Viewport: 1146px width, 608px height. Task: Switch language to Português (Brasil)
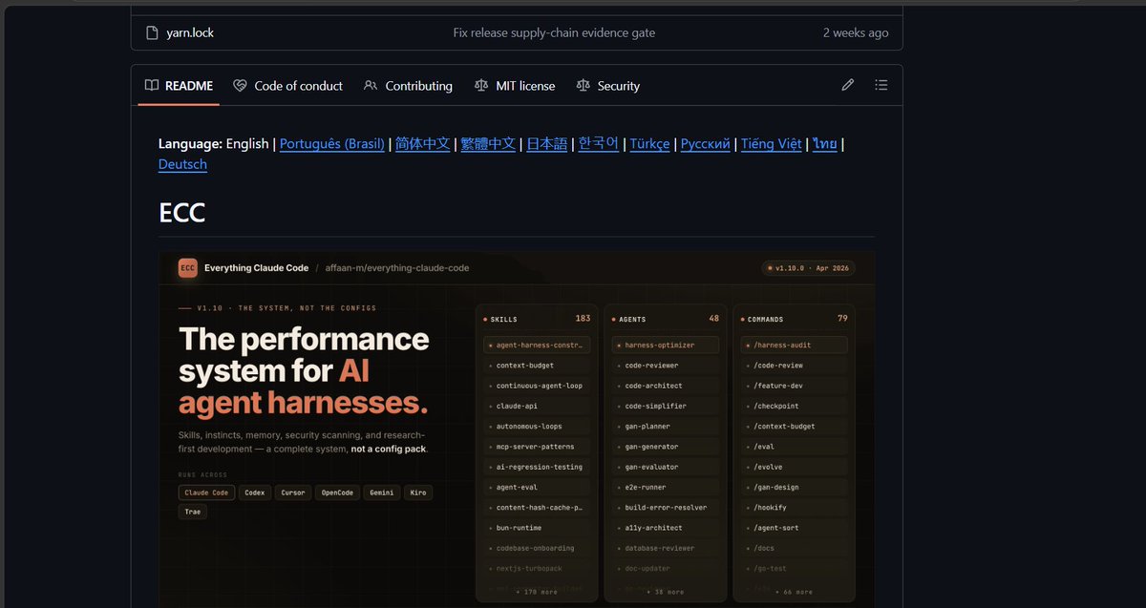pyautogui.click(x=332, y=144)
